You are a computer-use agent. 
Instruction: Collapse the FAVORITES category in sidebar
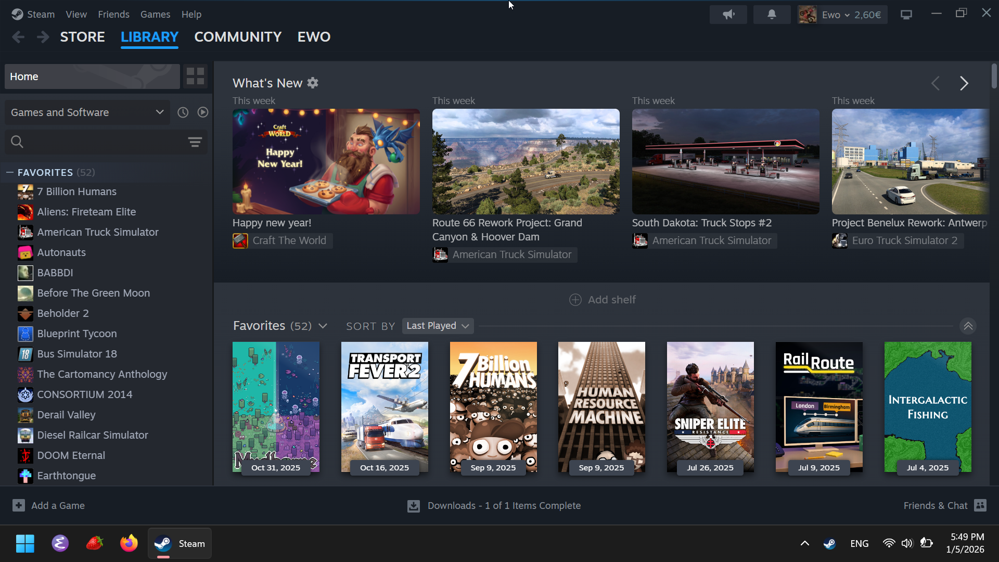[9, 172]
